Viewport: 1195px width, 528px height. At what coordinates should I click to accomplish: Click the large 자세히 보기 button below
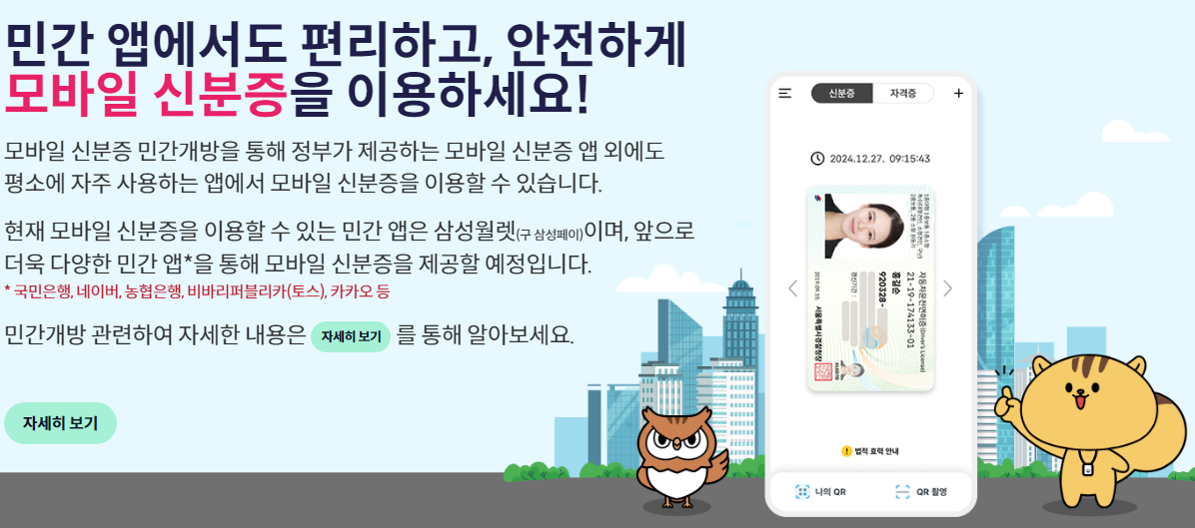pos(60,423)
